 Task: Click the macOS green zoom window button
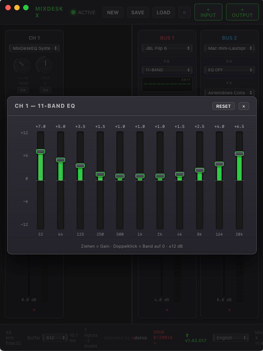pos(26,8)
